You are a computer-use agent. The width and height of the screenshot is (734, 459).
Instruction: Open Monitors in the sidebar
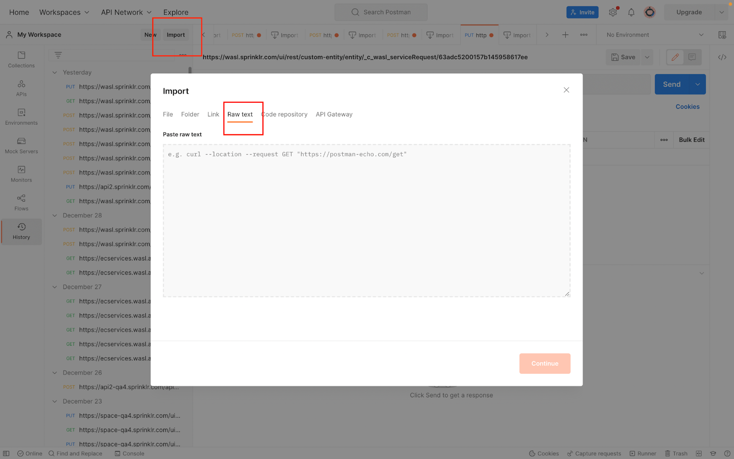(x=21, y=174)
